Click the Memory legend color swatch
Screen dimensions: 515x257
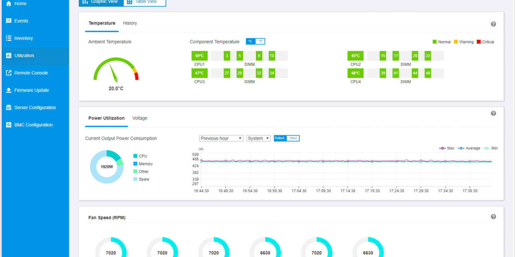coord(136,164)
